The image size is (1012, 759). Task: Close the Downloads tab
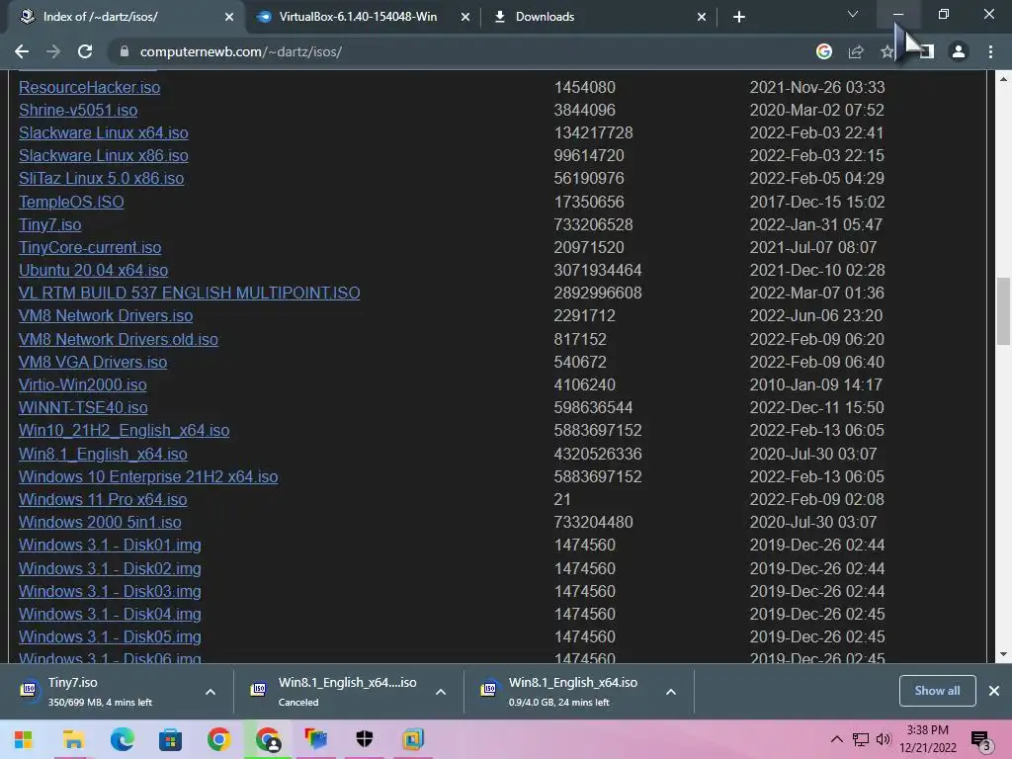pos(702,17)
